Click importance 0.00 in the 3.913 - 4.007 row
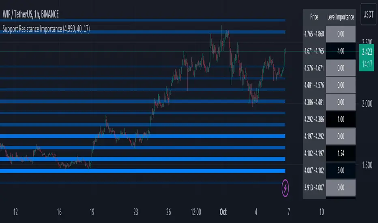 pyautogui.click(x=341, y=188)
